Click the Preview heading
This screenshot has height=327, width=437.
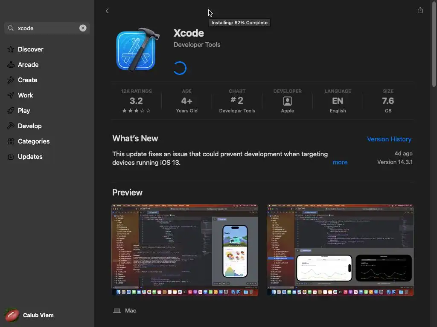pos(127,192)
